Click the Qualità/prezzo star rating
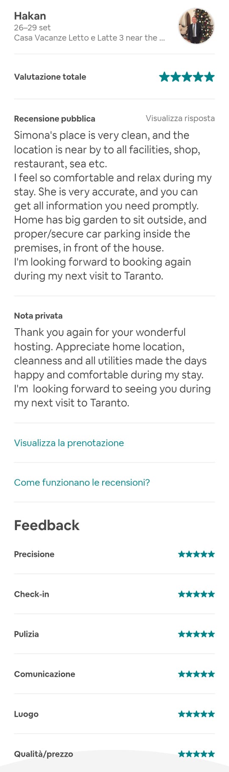229x772 pixels. pyautogui.click(x=196, y=754)
